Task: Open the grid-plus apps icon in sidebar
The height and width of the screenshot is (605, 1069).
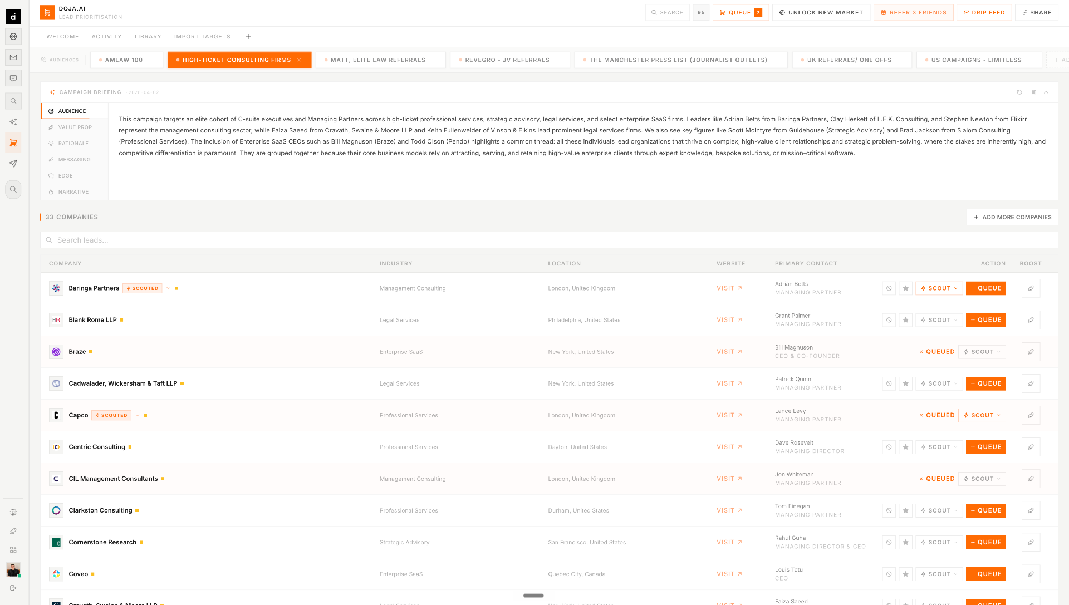Action: tap(13, 550)
